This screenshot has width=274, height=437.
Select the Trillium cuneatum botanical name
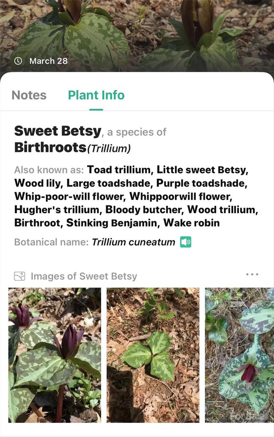(x=133, y=242)
